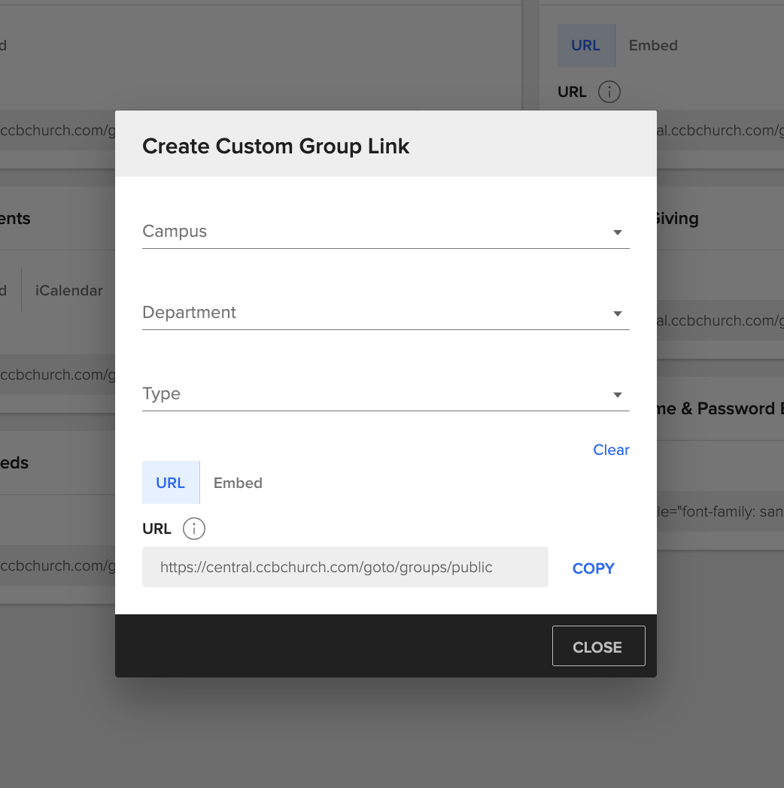The image size is (784, 788).
Task: Toggle to Embed view in the right-side panel
Action: pyautogui.click(x=653, y=45)
